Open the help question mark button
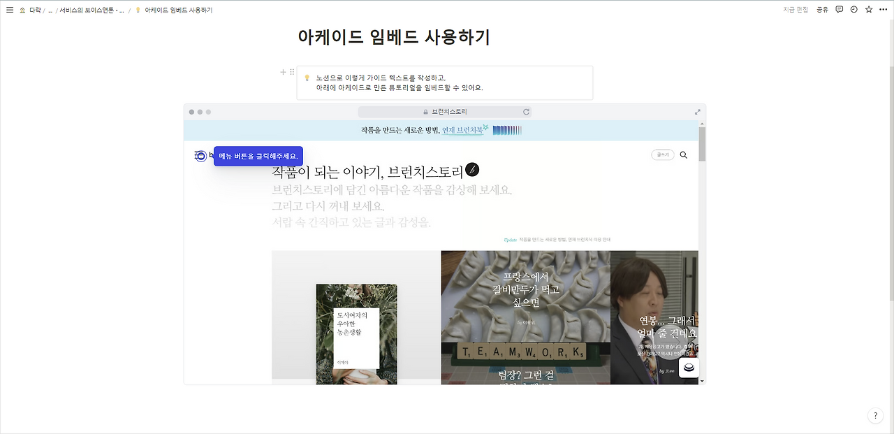This screenshot has width=894, height=434. coord(875,416)
